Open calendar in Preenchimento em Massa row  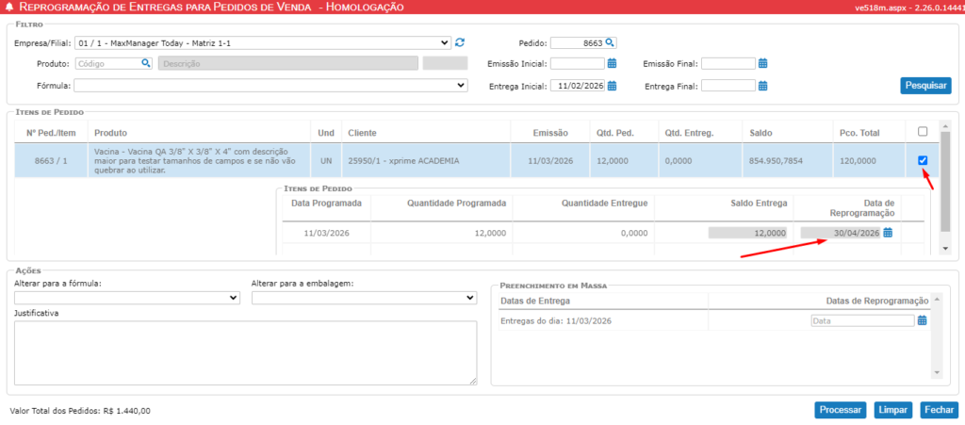pos(923,320)
